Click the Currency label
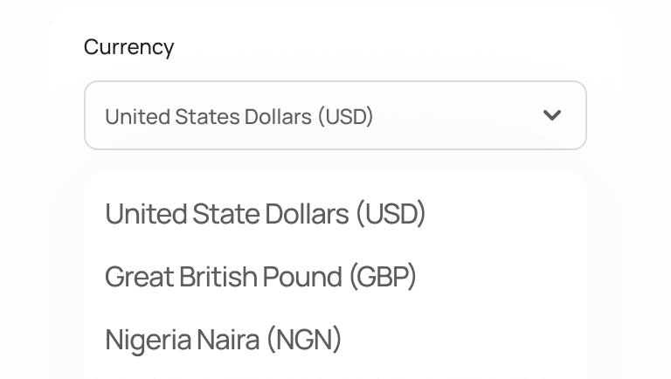The width and height of the screenshot is (671, 379). pyautogui.click(x=128, y=47)
